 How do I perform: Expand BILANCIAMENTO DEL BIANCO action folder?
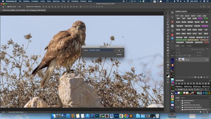pyautogui.click(x=180, y=107)
